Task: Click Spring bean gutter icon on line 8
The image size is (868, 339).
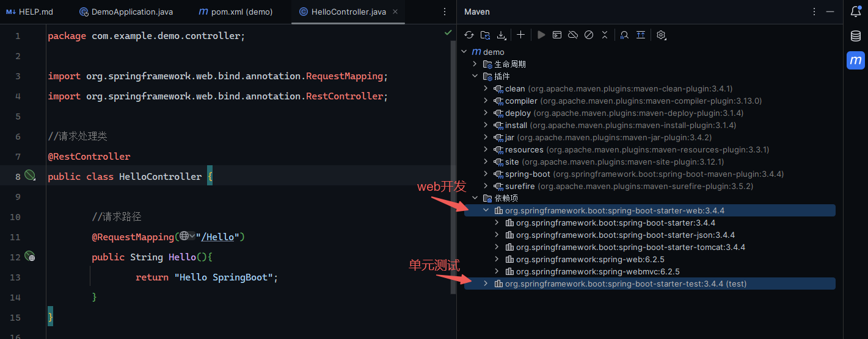Action: coord(29,176)
